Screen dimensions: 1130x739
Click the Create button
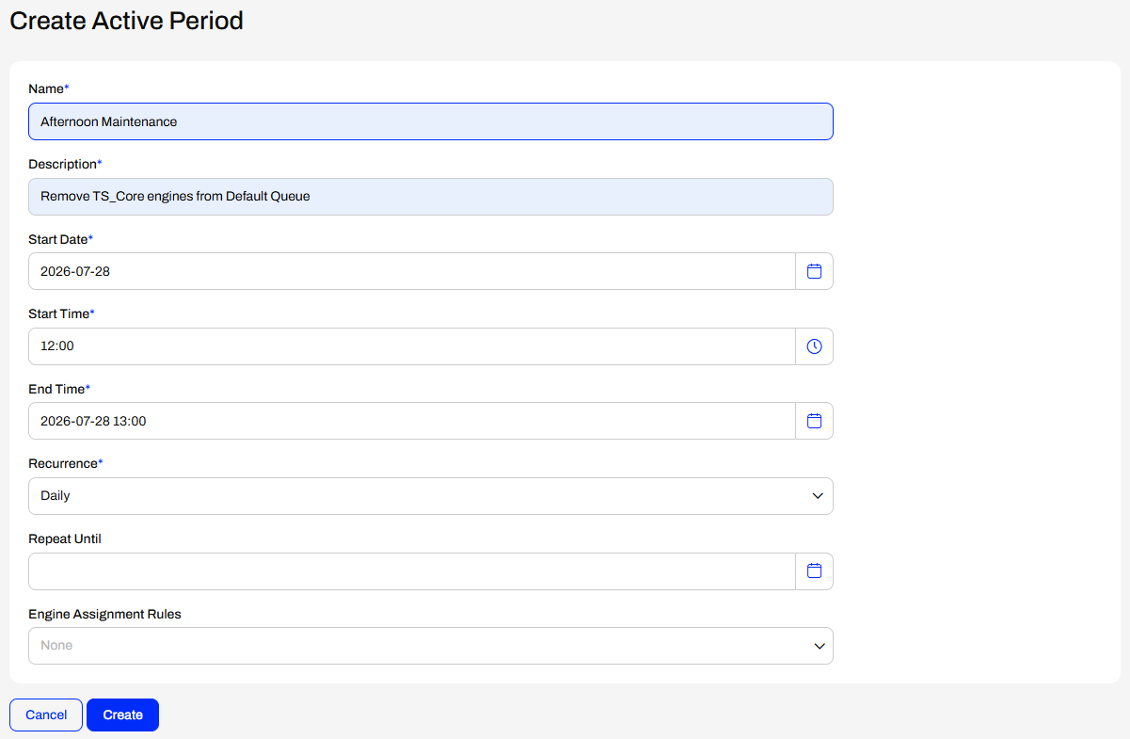pyautogui.click(x=122, y=715)
